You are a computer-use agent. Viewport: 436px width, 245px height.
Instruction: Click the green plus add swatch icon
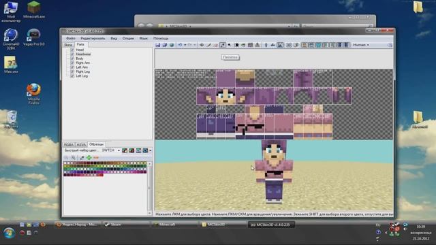pyautogui.click(x=89, y=157)
